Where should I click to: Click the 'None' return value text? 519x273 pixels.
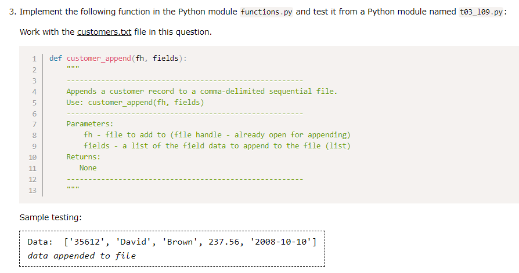coord(88,168)
